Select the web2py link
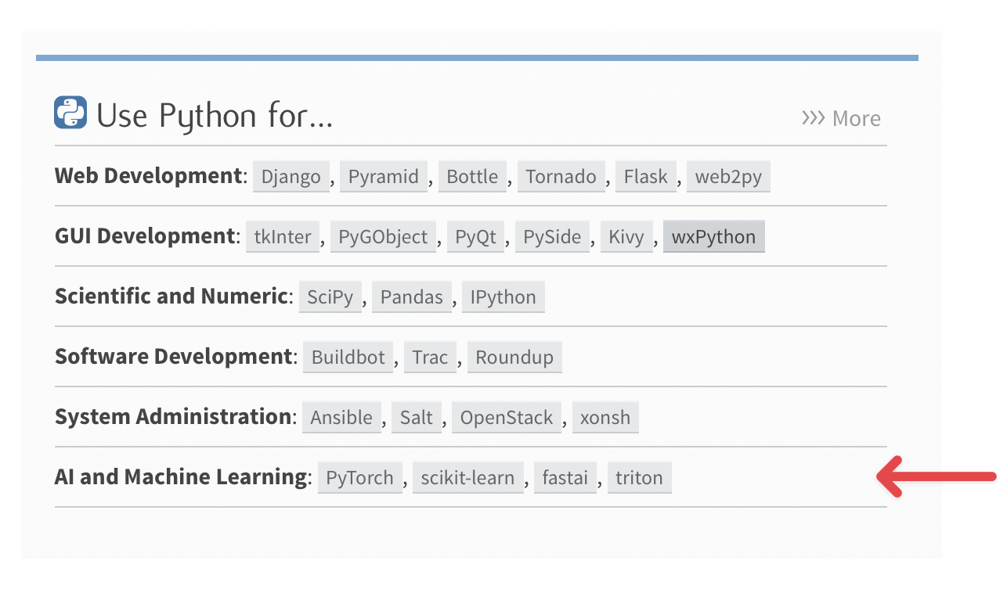Screen dimensions: 1007x593 pos(728,177)
